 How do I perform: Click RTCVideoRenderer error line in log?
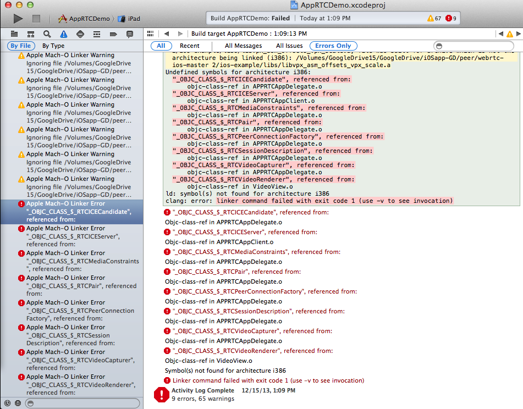(249, 351)
